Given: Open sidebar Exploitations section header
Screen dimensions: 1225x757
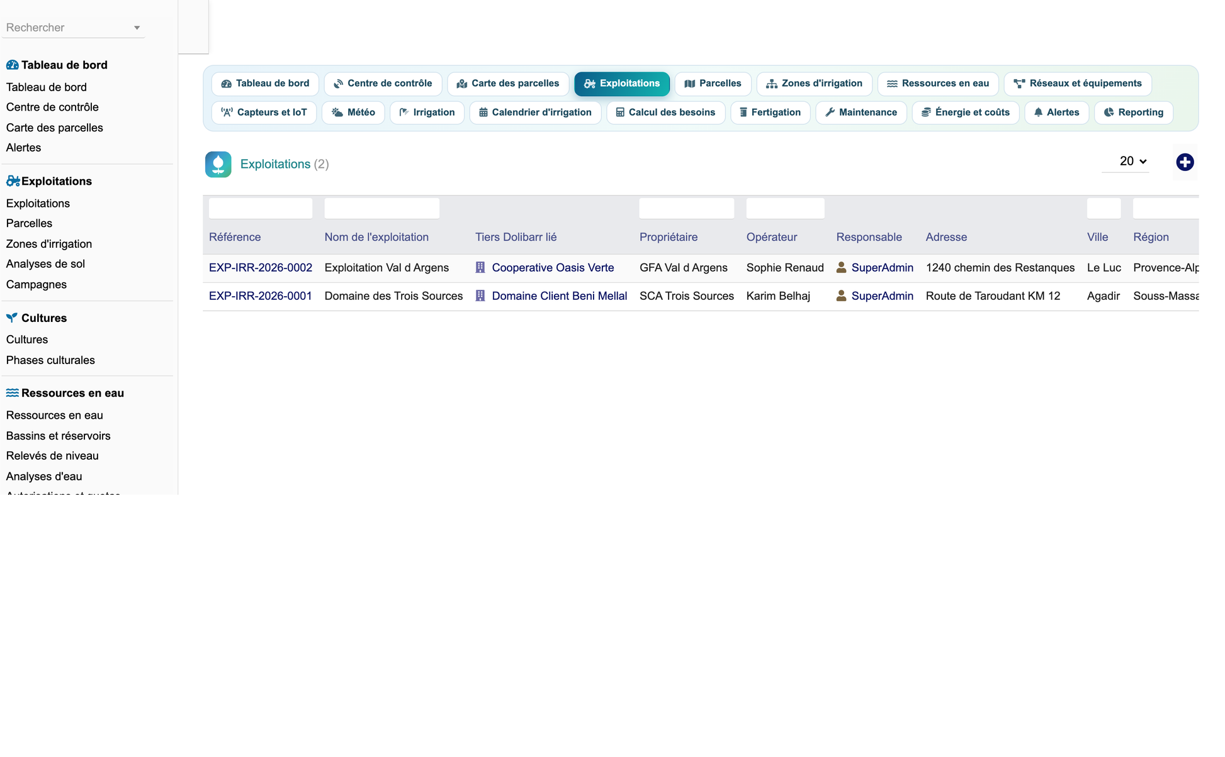Looking at the screenshot, I should tap(49, 182).
